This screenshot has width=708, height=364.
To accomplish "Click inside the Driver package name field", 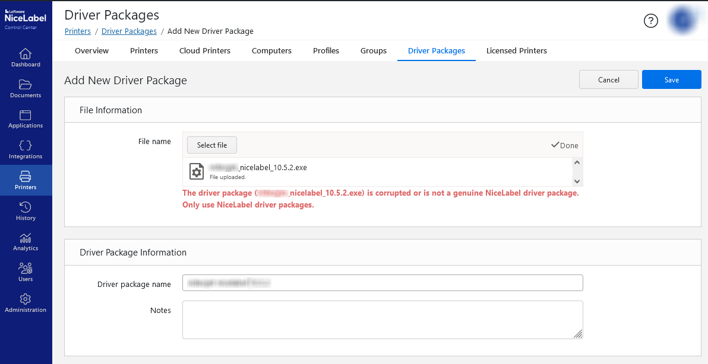I will [382, 283].
